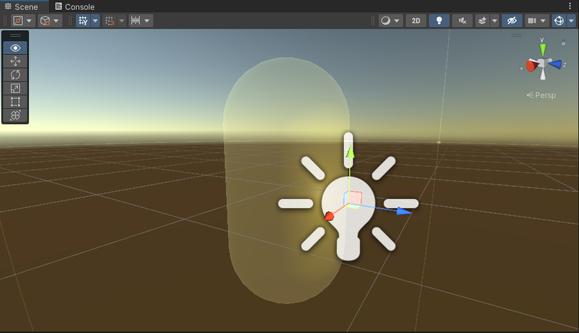The height and width of the screenshot is (333, 579).
Task: Select the View (eye) tool
Action: click(x=15, y=48)
